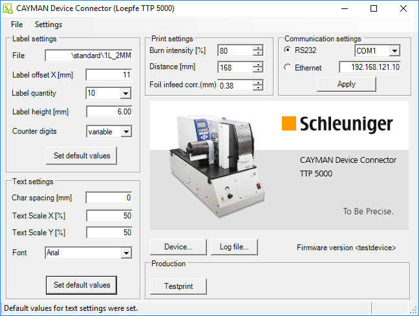Click the "To Be Precise." slogan text
The height and width of the screenshot is (316, 419).
(x=368, y=211)
